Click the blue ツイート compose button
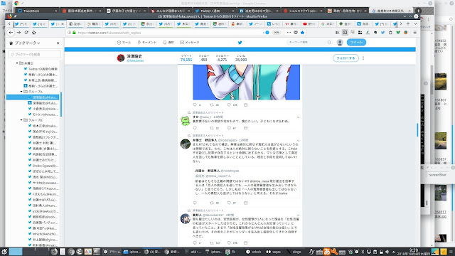Screen dimensions: 455x256 tap(356, 43)
